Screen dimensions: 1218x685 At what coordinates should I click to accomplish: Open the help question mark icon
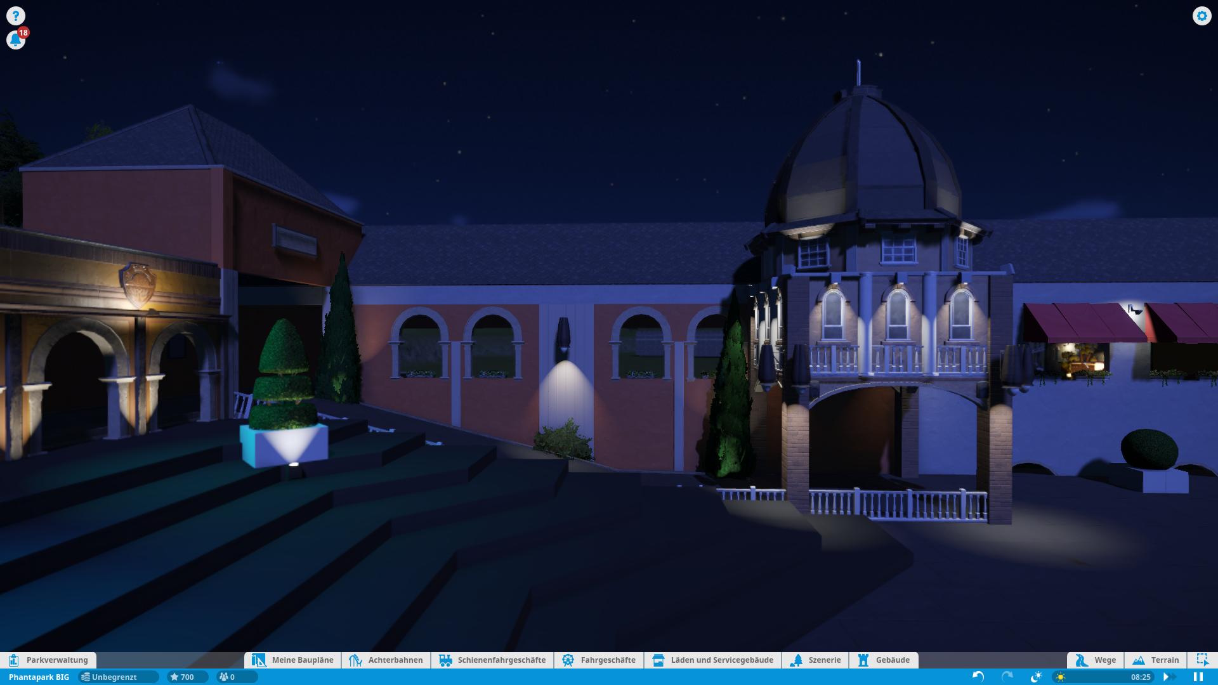(x=16, y=16)
